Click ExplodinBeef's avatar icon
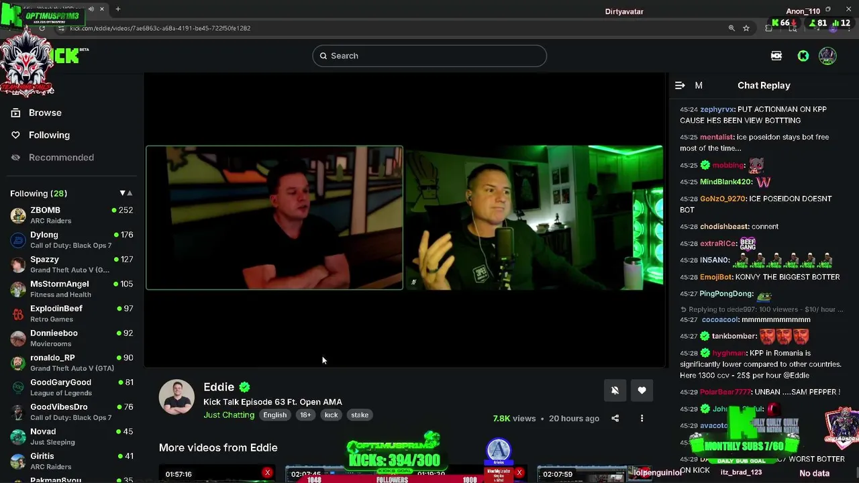The width and height of the screenshot is (859, 483). click(18, 314)
